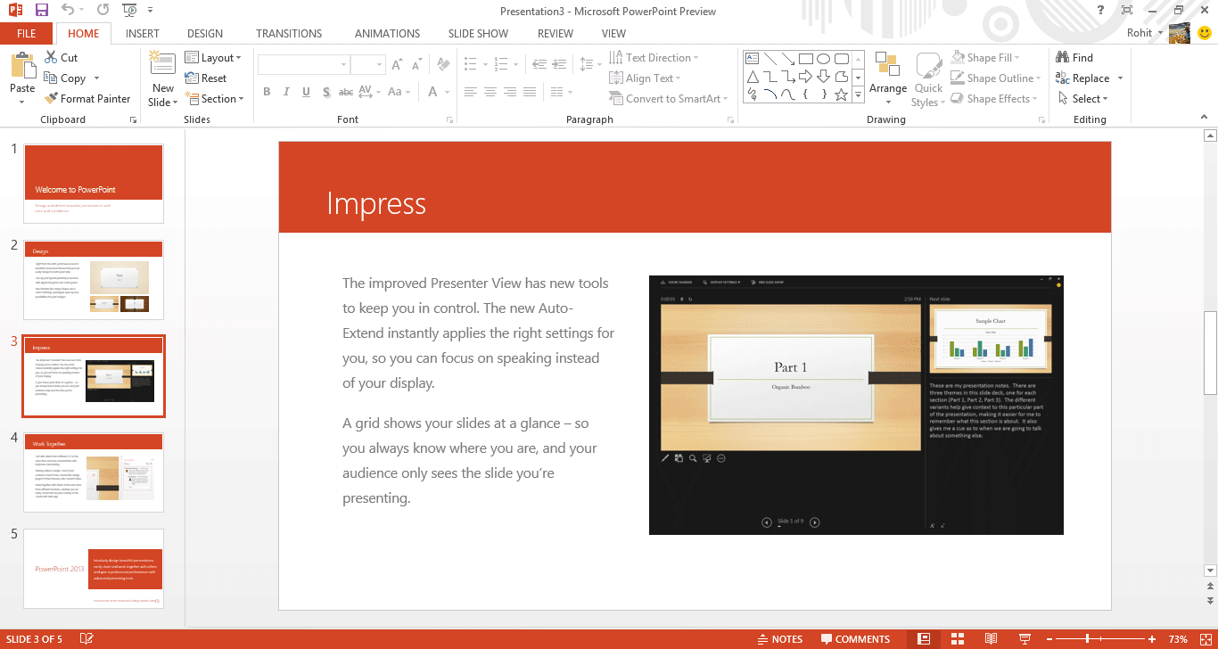The width and height of the screenshot is (1218, 649).
Task: Select the right arrow shape in gallery
Action: tap(805, 77)
